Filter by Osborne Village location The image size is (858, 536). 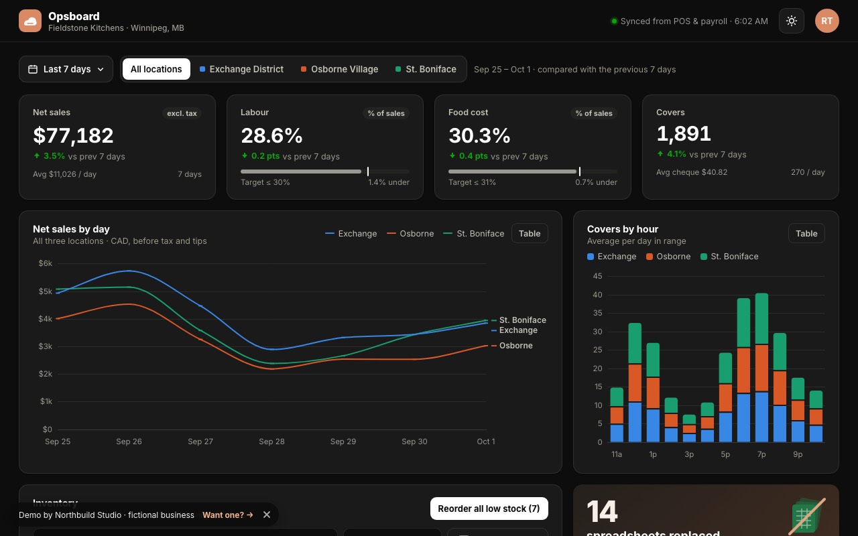[x=339, y=69]
